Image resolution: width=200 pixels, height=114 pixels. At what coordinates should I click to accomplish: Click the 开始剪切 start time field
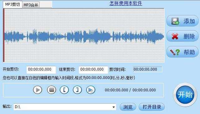click(x=41, y=69)
